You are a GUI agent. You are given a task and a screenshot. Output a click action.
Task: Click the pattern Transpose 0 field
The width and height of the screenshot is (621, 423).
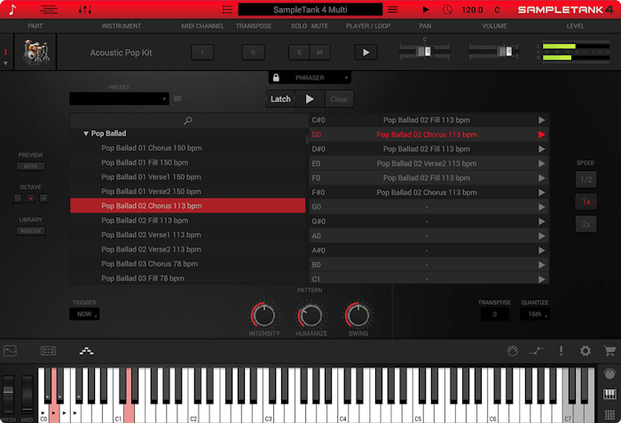[x=494, y=314]
